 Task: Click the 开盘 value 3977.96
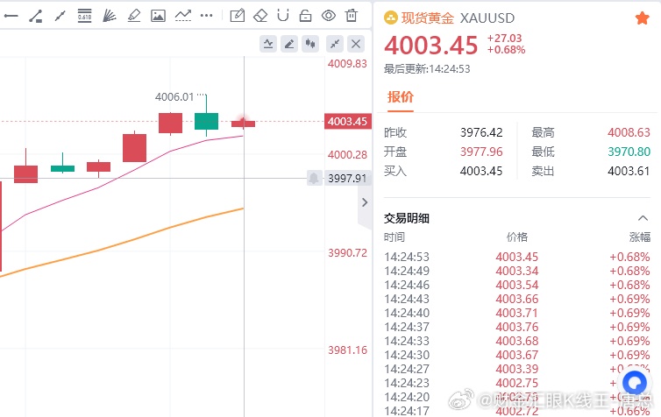[x=481, y=152]
